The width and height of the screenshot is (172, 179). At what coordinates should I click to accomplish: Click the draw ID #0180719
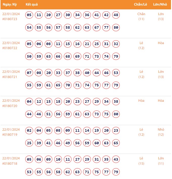[x=10, y=135]
